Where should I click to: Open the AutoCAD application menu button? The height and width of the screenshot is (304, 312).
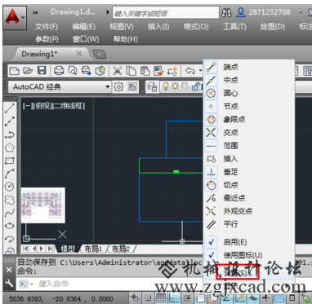15,18
